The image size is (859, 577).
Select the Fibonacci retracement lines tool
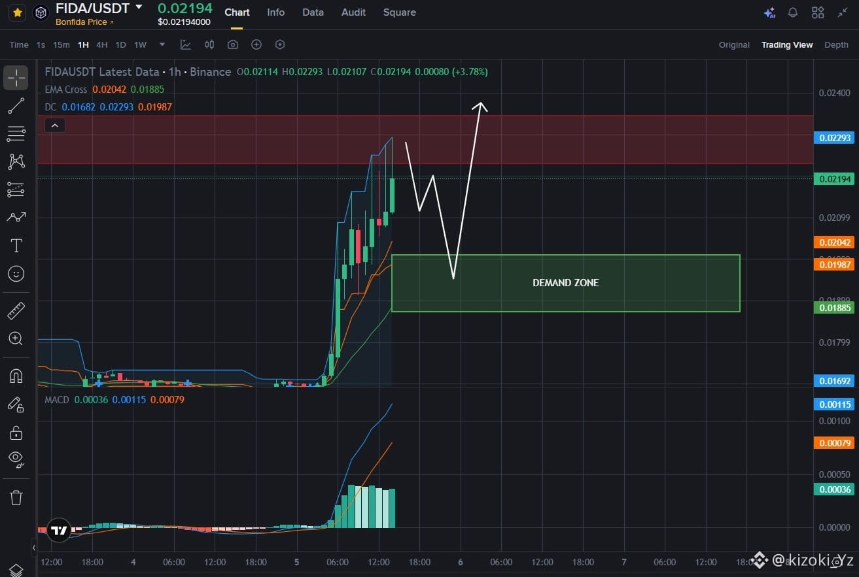click(x=16, y=134)
